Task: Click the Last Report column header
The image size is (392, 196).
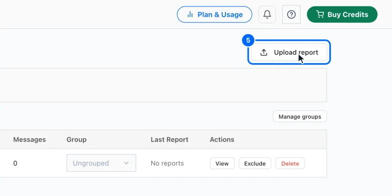Action: coord(170,139)
